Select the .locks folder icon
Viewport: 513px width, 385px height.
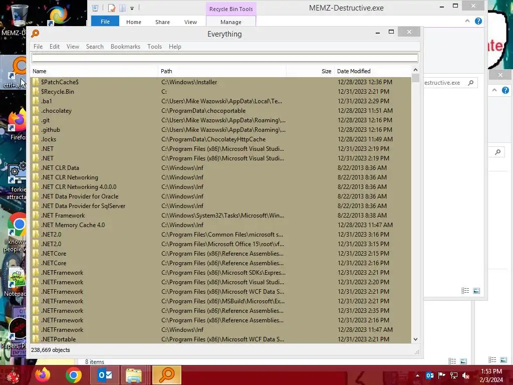tap(36, 139)
